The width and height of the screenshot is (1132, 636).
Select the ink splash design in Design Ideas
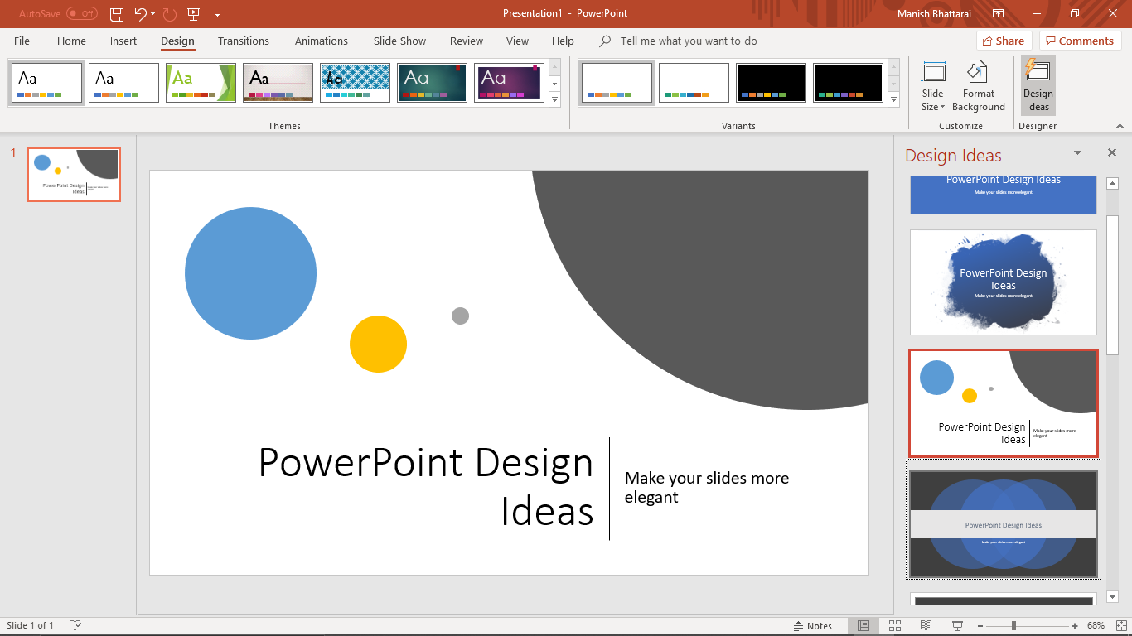pyautogui.click(x=1003, y=282)
